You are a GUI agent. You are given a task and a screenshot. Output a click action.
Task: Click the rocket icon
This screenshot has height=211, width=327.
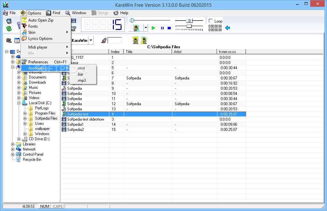pyautogui.click(x=104, y=41)
